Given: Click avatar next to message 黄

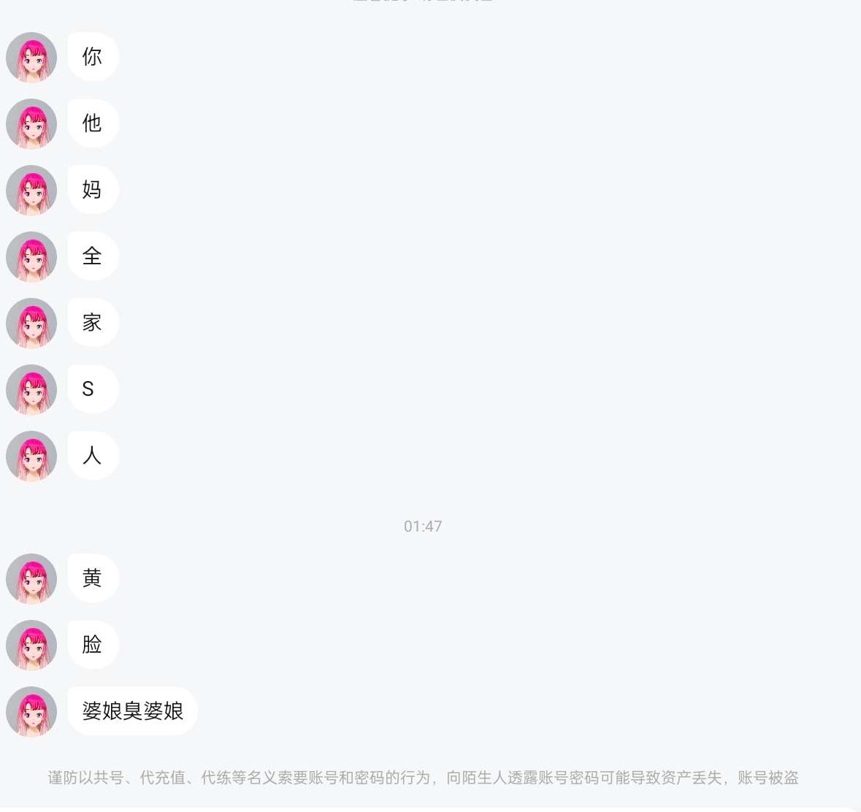Looking at the screenshot, I should pos(31,578).
